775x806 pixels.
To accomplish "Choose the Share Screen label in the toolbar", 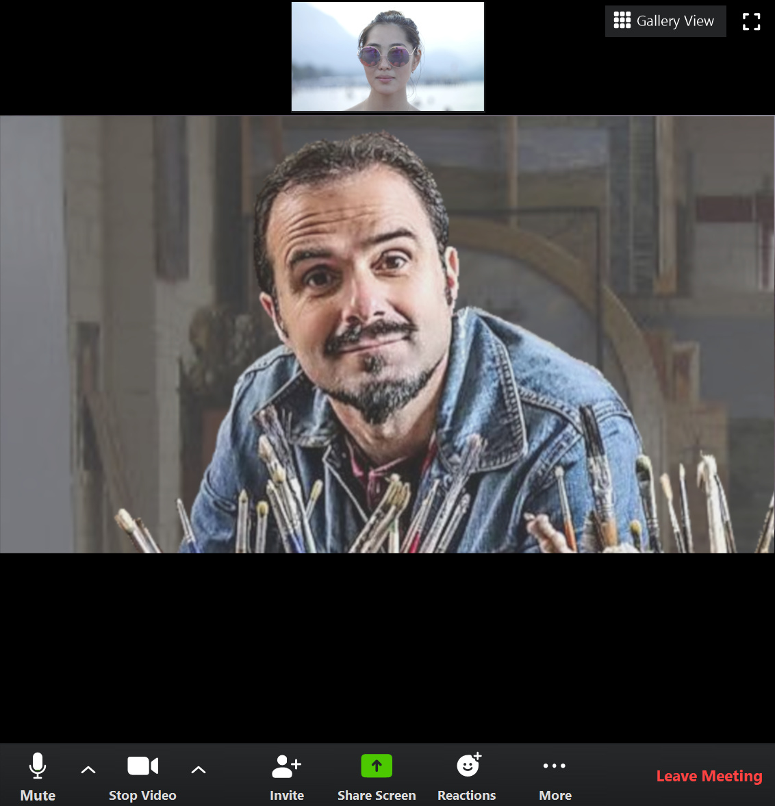I will [x=377, y=795].
